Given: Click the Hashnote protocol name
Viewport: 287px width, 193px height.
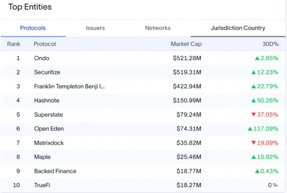Looking at the screenshot, I should pos(46,100).
